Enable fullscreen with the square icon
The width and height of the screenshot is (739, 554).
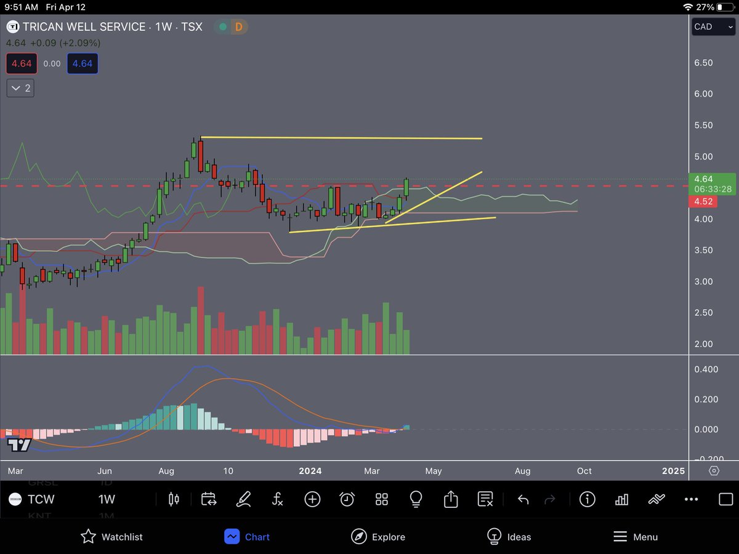click(x=727, y=499)
